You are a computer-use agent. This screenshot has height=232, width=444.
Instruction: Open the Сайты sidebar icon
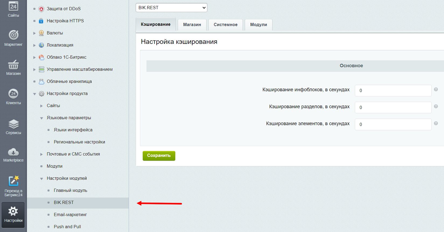pos(13,7)
